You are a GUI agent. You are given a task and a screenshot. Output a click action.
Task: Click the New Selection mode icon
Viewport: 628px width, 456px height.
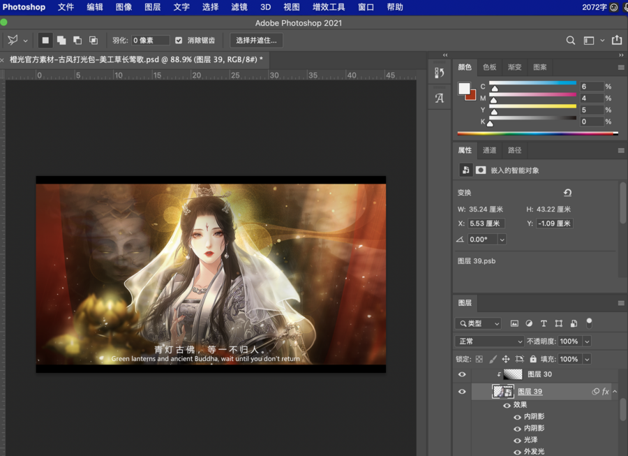point(45,41)
